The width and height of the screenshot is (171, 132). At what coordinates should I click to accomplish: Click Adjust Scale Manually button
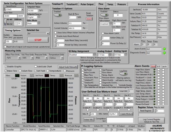[x=68, y=67]
